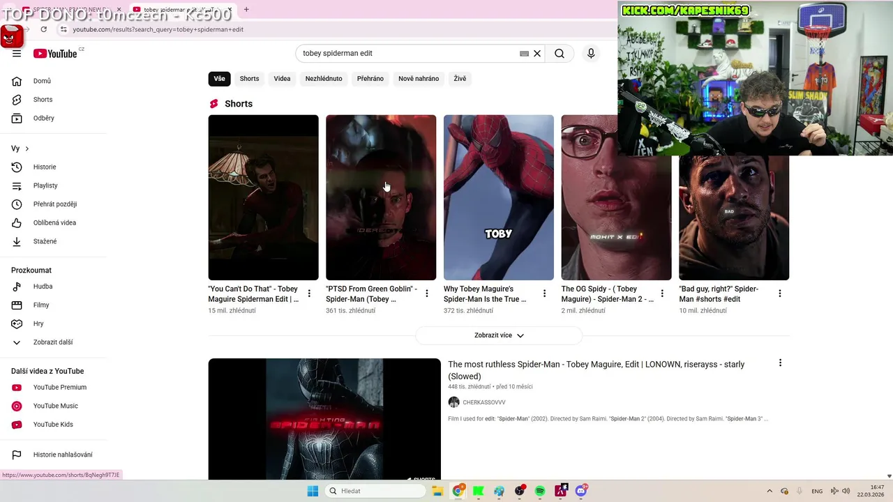This screenshot has height=502, width=893.
Task: Click the ENG language indicator in tray
Action: tap(817, 491)
